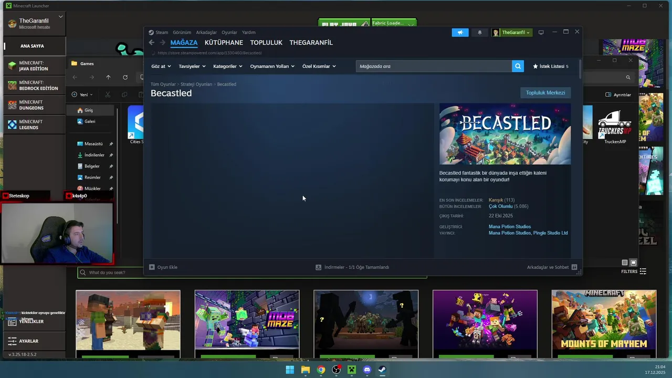
Task: Open İstek Listesi wishlist link
Action: [550, 66]
